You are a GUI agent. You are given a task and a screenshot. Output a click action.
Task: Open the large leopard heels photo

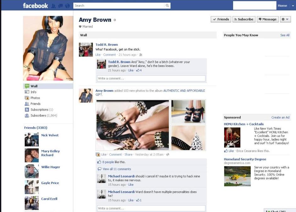(132, 125)
